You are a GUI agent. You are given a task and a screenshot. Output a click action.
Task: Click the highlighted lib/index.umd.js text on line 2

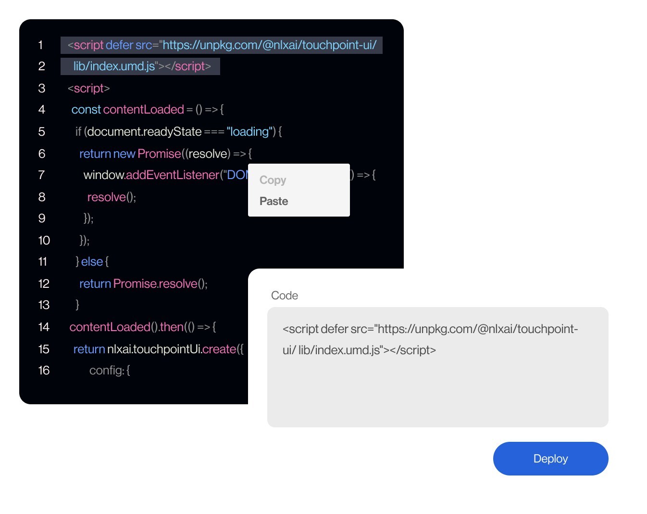coord(113,66)
